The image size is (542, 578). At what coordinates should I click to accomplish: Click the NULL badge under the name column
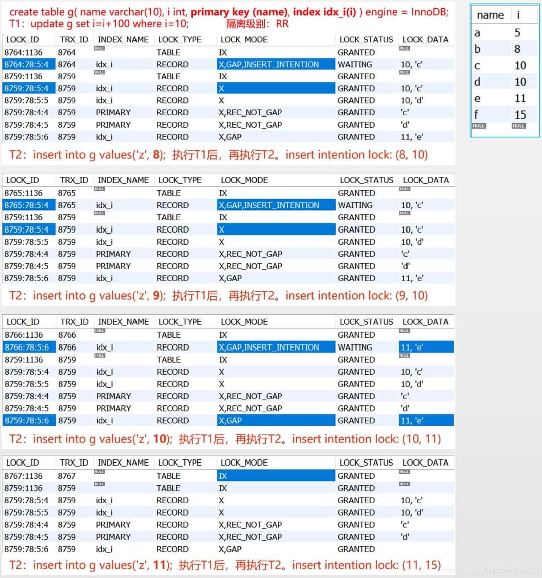tap(478, 126)
